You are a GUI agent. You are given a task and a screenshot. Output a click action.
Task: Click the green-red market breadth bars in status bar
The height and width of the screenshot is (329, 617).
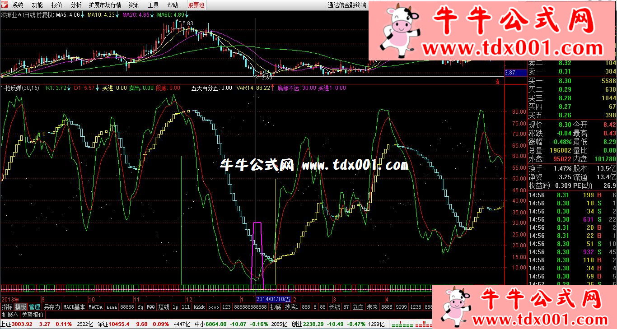[411, 324]
